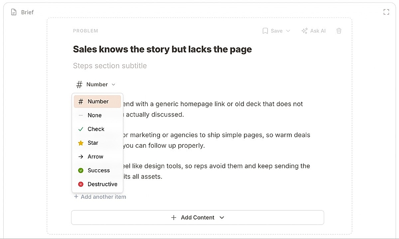The width and height of the screenshot is (399, 239).
Task: Click the Save bookmark icon
Action: click(x=265, y=31)
